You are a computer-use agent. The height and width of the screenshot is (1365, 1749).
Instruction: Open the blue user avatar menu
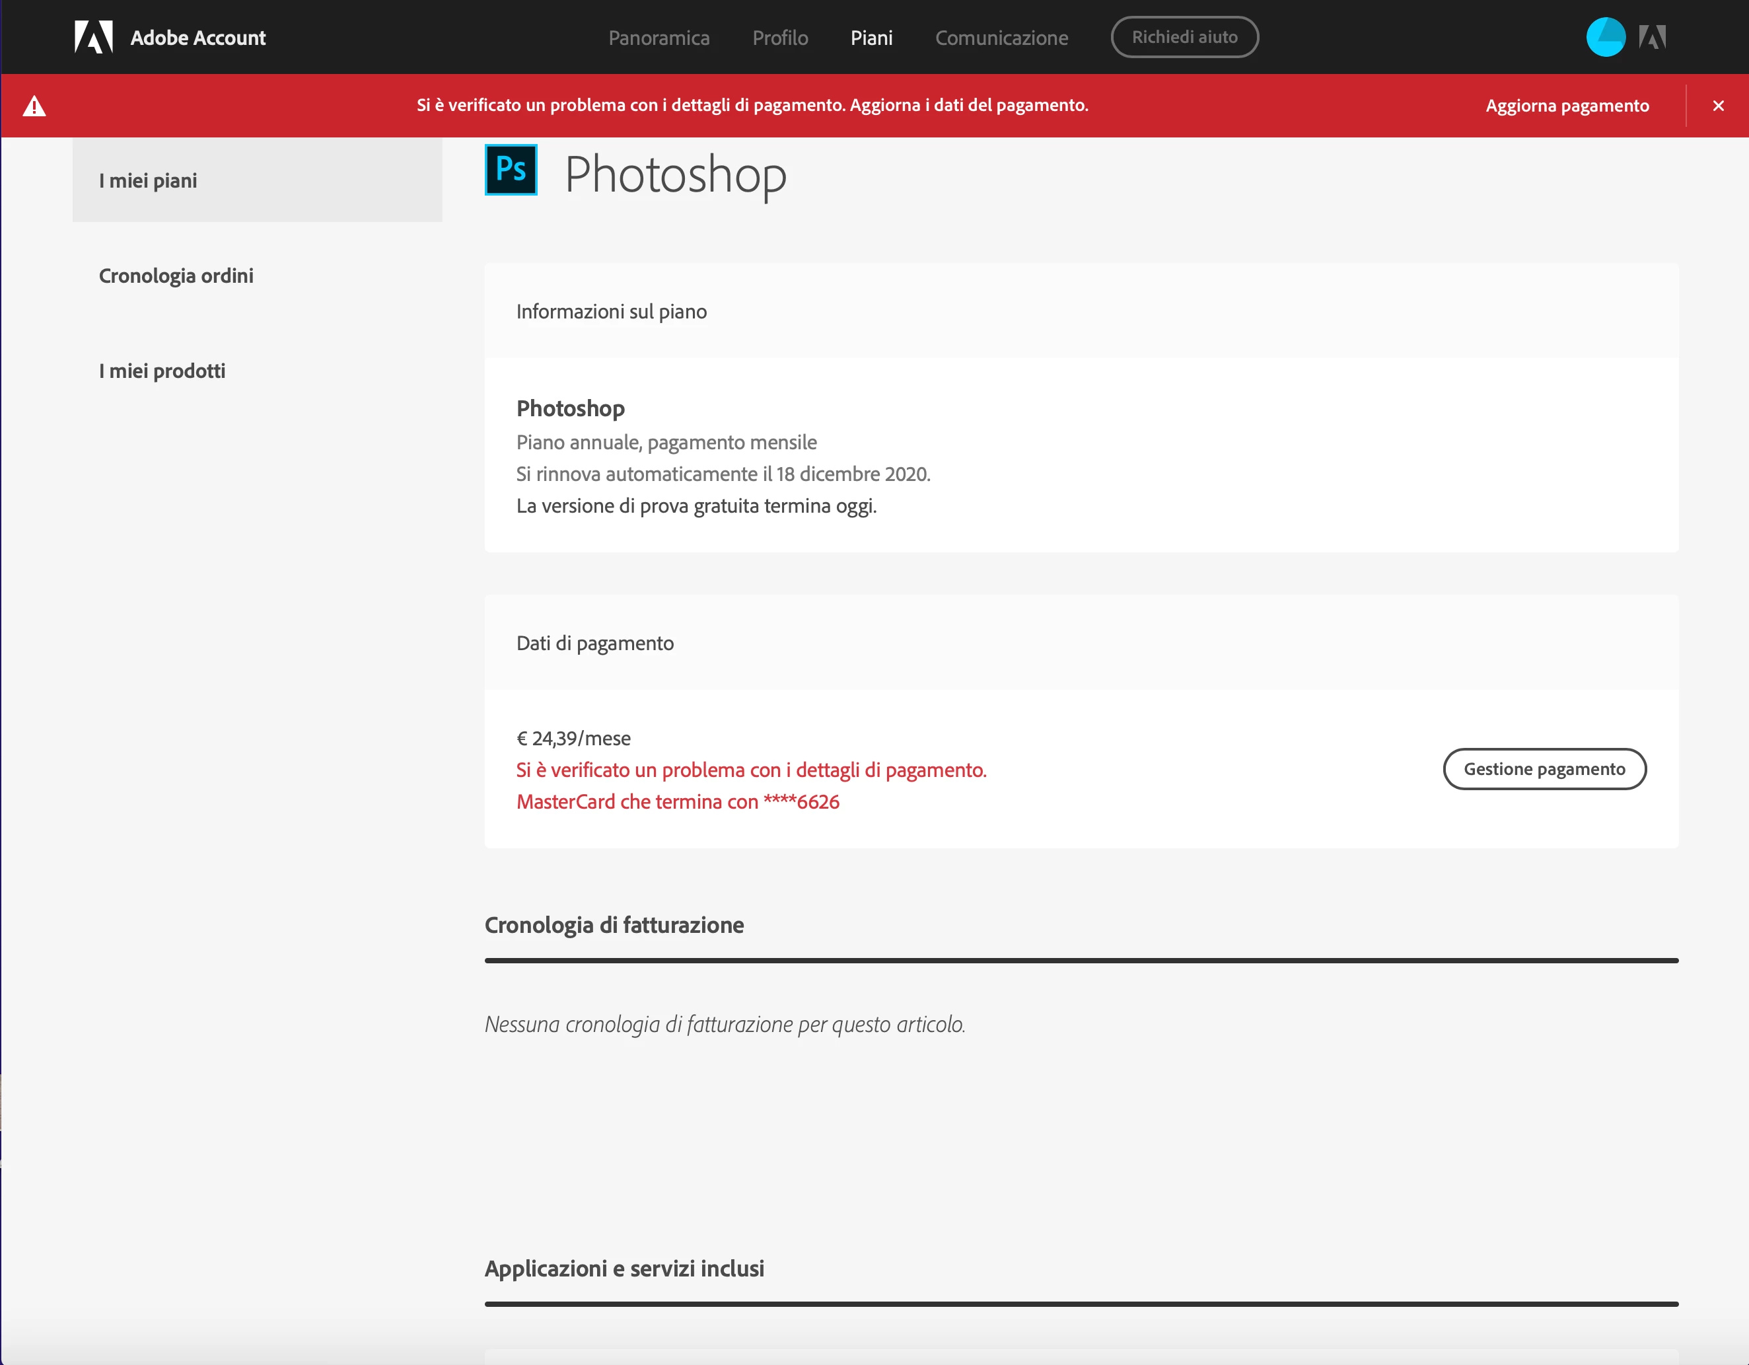pyautogui.click(x=1605, y=37)
